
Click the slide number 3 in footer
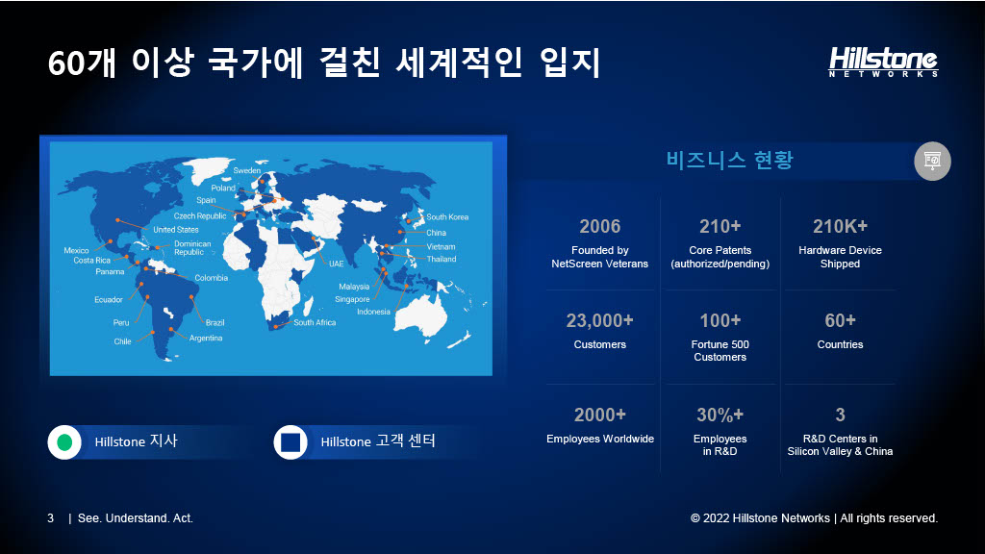pyautogui.click(x=50, y=518)
